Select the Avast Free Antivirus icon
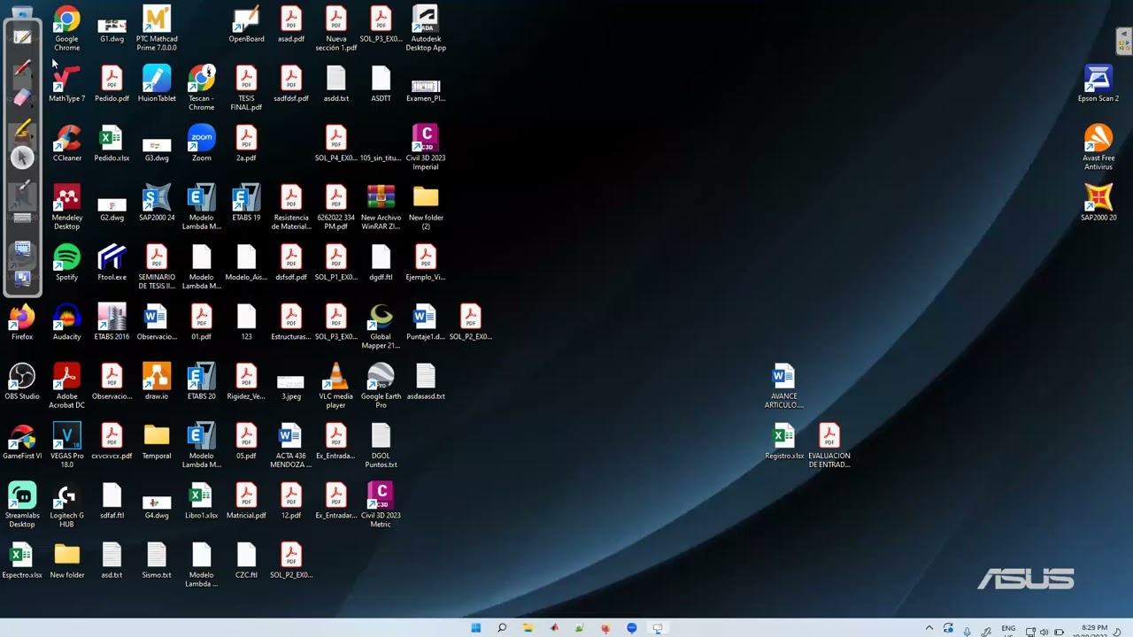This screenshot has width=1133, height=637. point(1098,147)
